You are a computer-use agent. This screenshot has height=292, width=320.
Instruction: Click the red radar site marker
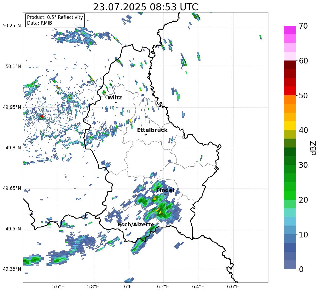click(42, 116)
